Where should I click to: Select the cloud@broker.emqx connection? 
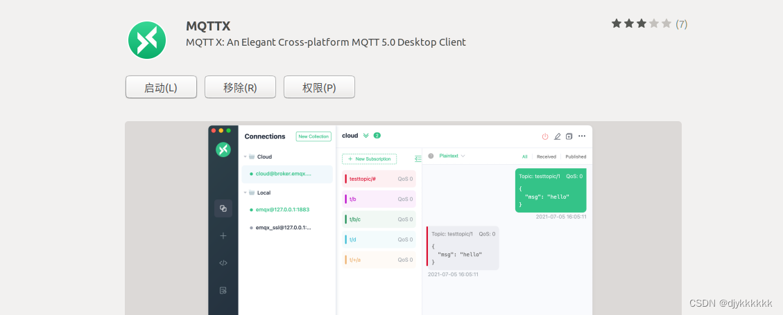(x=287, y=174)
